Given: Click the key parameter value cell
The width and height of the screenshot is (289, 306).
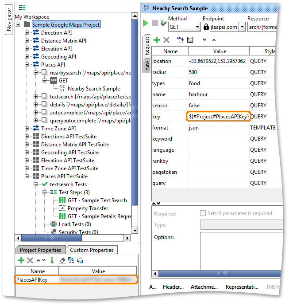Looking at the screenshot, I should click(x=219, y=117).
